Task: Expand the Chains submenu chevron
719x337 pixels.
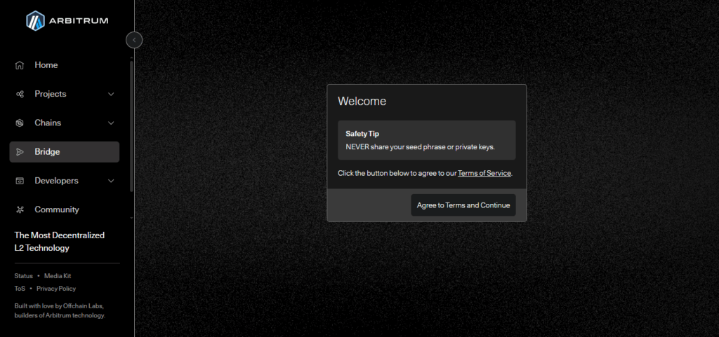Action: tap(111, 123)
